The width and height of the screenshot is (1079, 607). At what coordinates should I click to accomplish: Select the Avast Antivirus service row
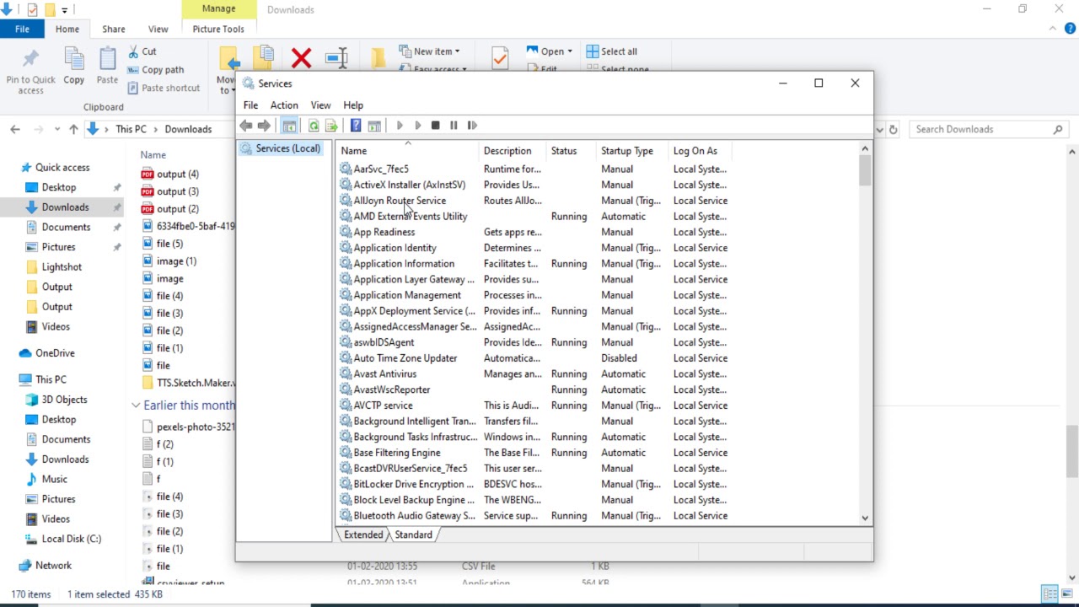pos(384,374)
